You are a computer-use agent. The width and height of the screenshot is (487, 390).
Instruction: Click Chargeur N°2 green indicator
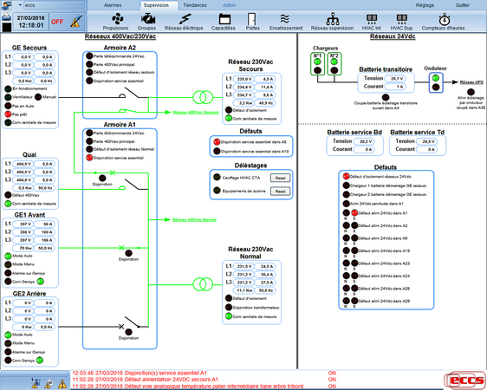(334, 62)
